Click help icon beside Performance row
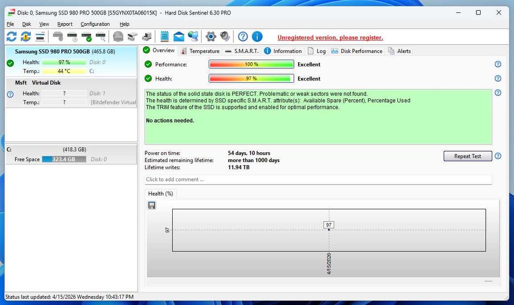Image resolution: width=514 pixels, height=305 pixels. coord(498,64)
